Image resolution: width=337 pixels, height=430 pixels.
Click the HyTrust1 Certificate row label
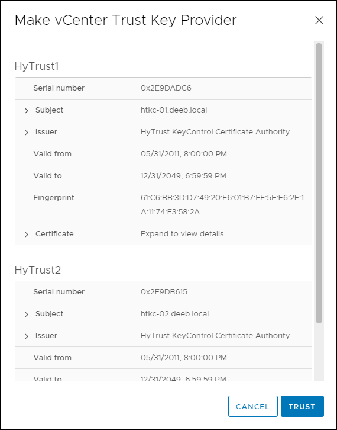tap(54, 233)
